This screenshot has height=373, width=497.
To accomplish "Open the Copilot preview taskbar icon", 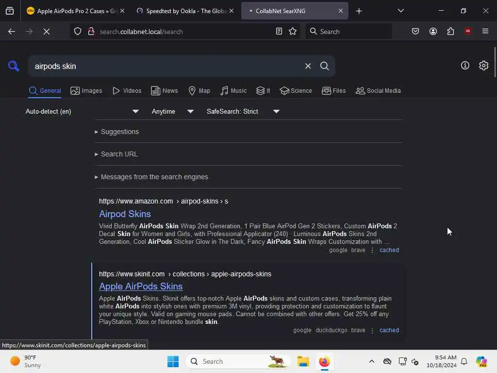I will coord(481,361).
